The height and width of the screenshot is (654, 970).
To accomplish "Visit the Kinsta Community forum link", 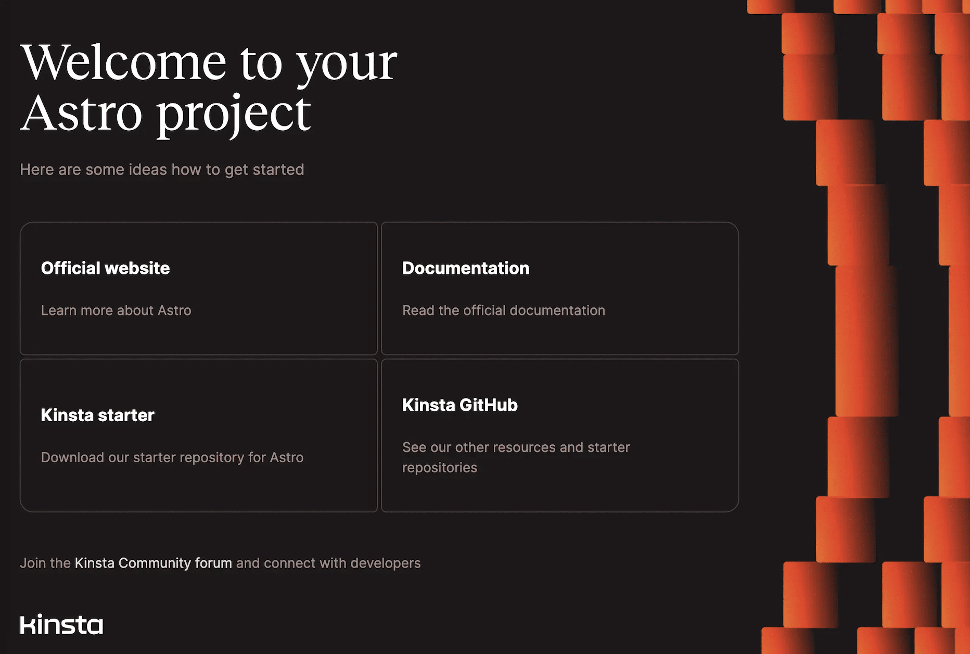I will (153, 563).
